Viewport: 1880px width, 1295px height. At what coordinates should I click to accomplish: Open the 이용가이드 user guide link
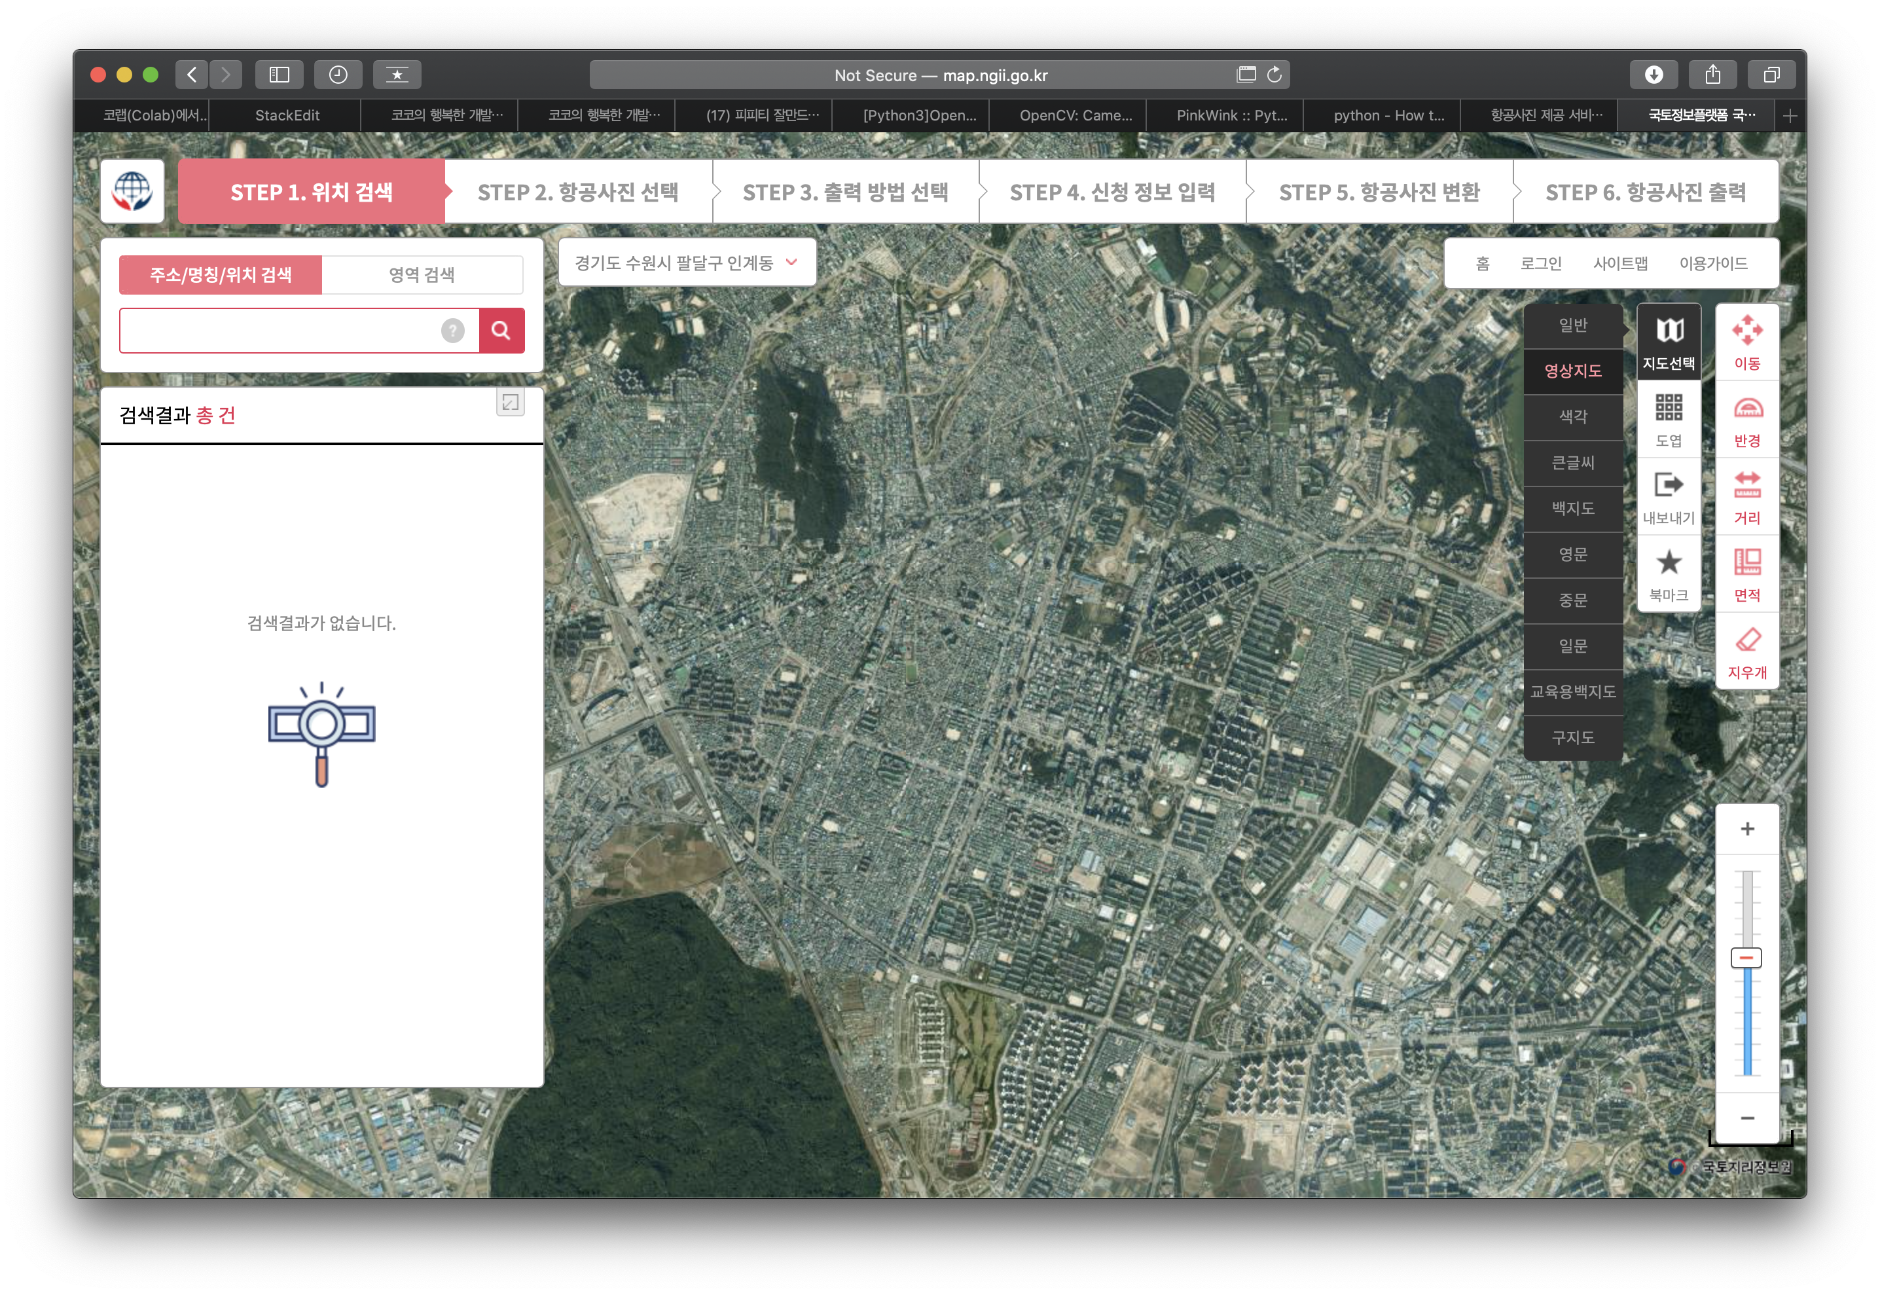(x=1713, y=263)
